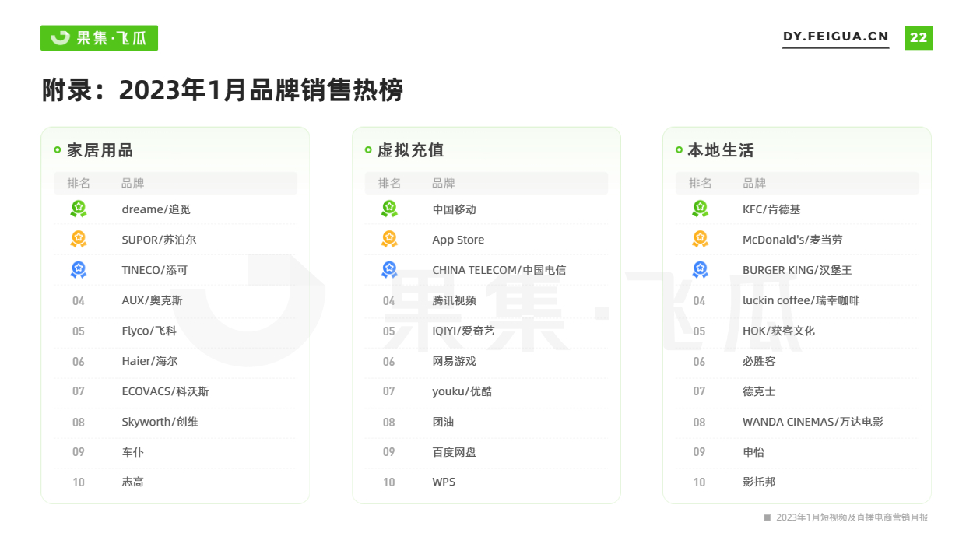Select the 网易游戏 row

click(486, 361)
